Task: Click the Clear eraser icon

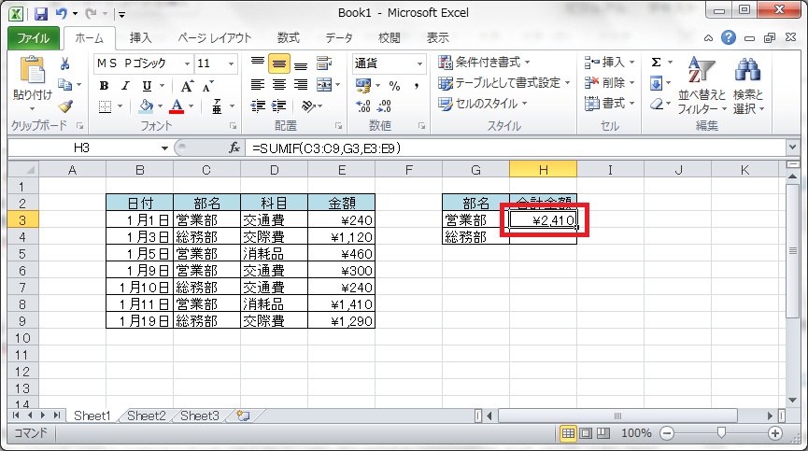Action: coord(656,104)
